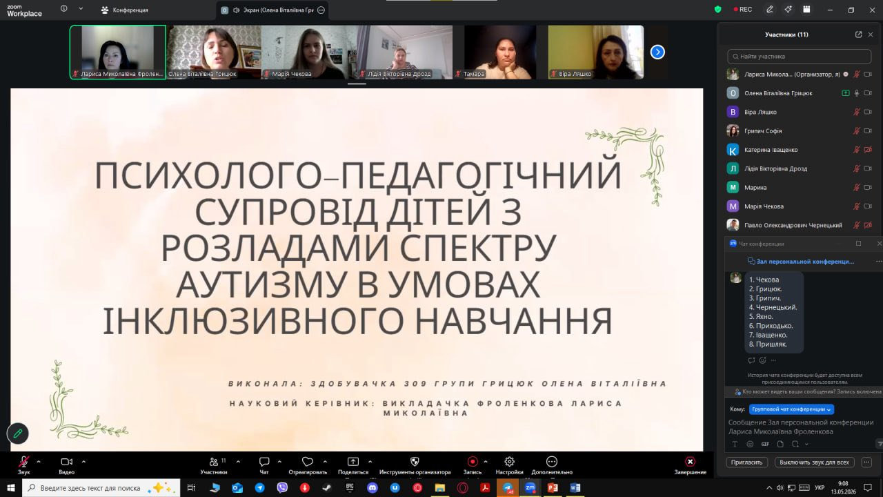
Task: Expand video options arrow beside Видео
Action: (x=83, y=461)
